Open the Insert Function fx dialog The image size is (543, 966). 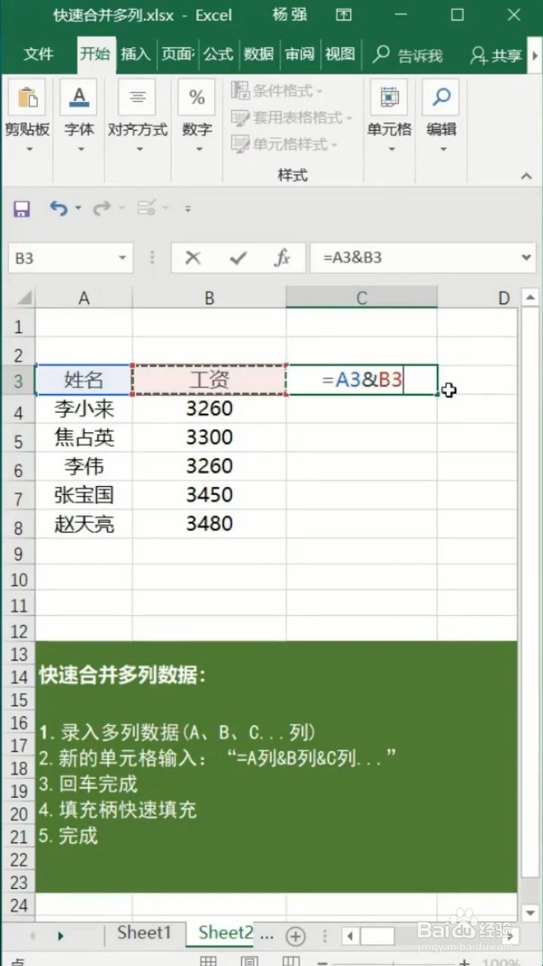[x=283, y=258]
